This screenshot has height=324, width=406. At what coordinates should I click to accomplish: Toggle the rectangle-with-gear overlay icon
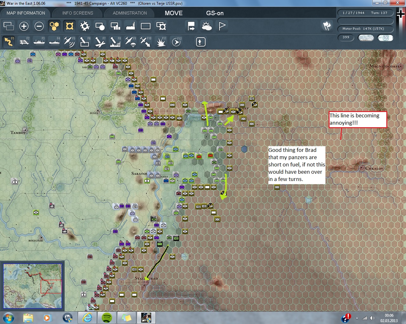coord(161,26)
